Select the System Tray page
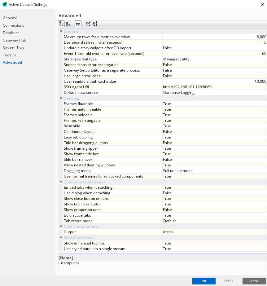The width and height of the screenshot is (267, 286). pos(13,48)
